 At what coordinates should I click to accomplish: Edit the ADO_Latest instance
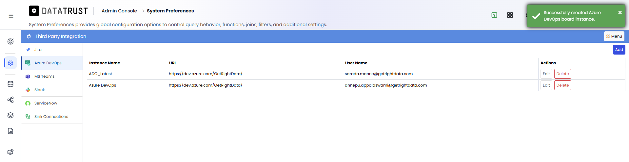coord(546,74)
